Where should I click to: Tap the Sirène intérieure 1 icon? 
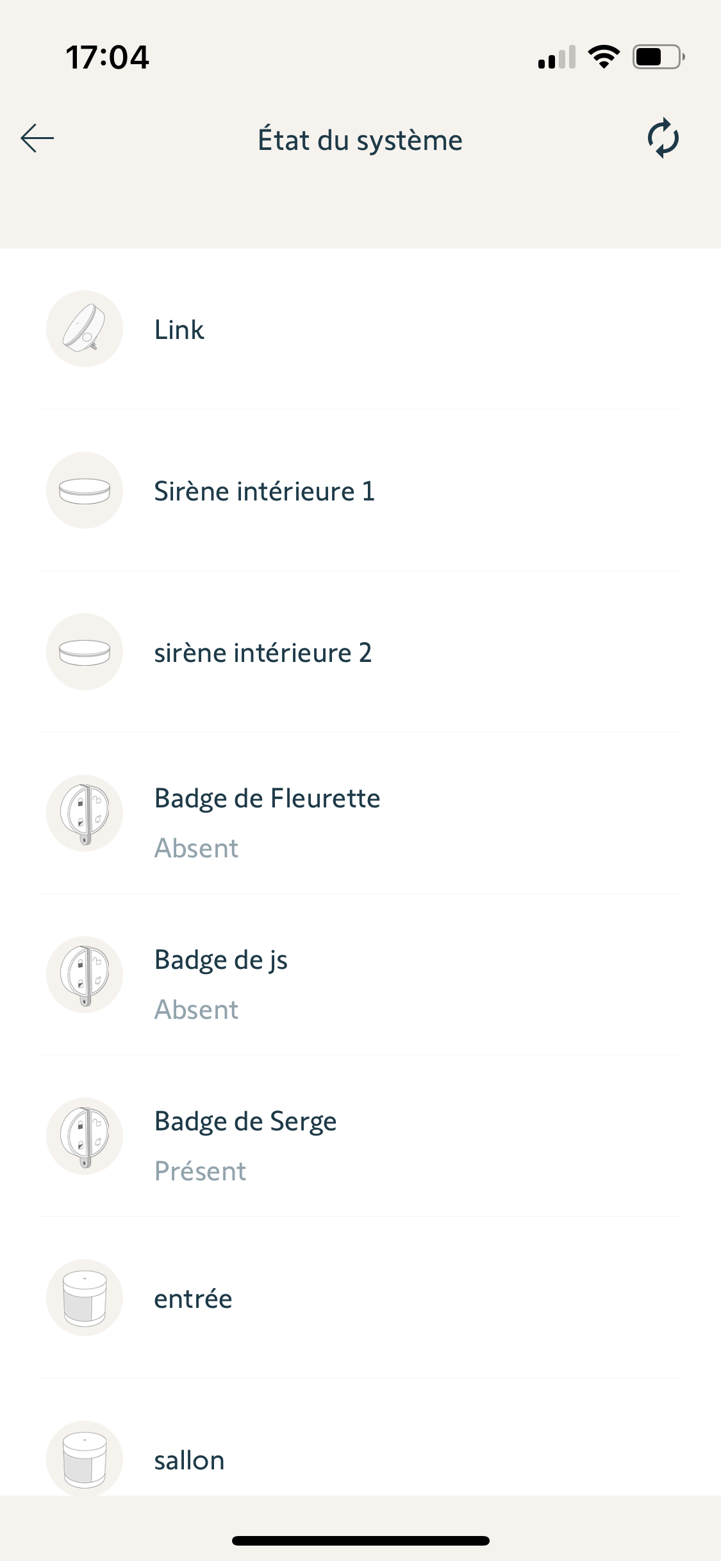pos(85,490)
